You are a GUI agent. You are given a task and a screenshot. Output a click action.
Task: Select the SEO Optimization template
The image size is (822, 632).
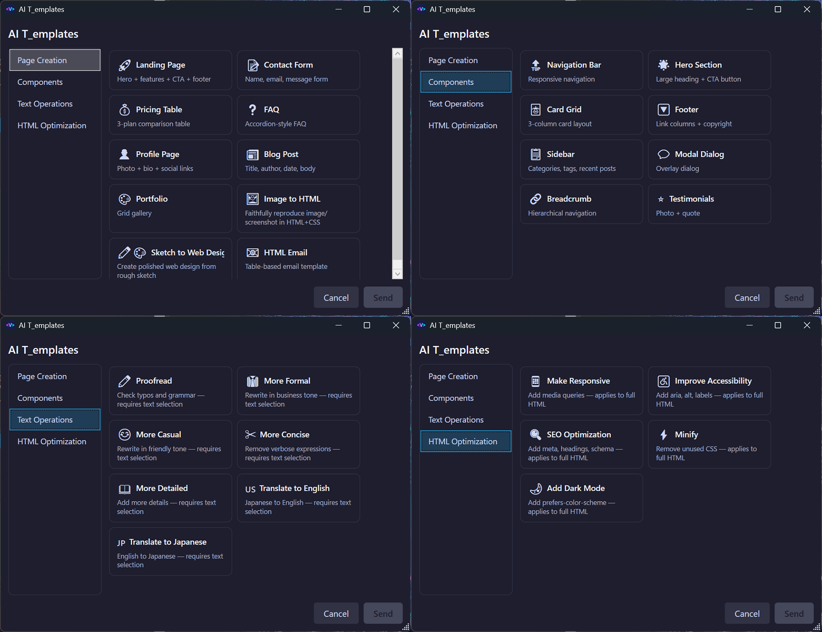[581, 444]
